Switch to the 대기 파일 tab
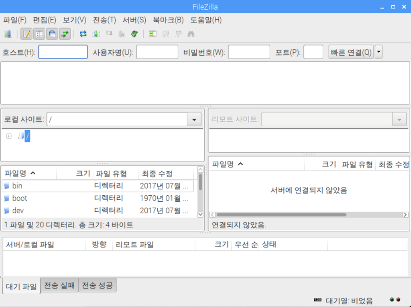This screenshot has width=411, height=307. 21,286
